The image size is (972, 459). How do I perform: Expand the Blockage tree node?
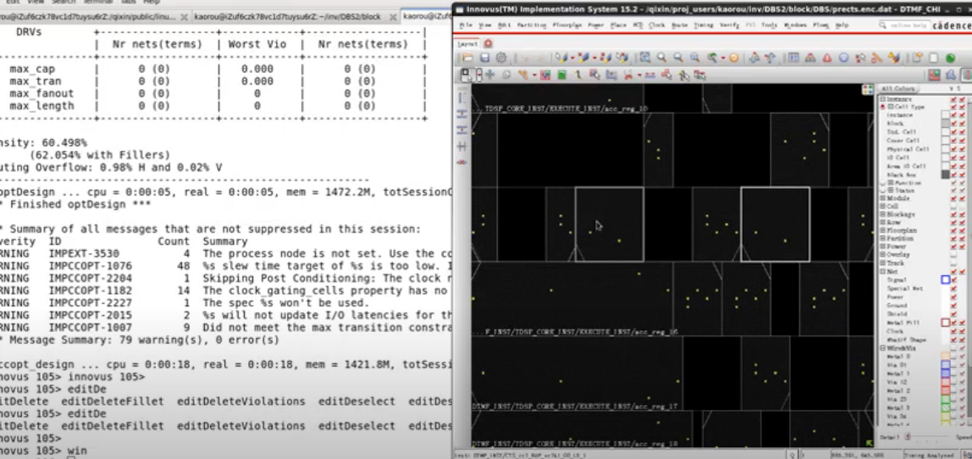pos(883,214)
